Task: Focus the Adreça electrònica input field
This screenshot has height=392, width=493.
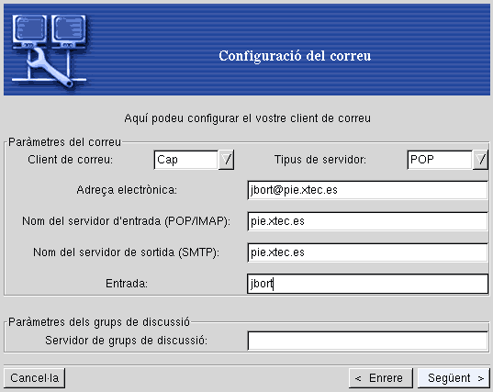Action: tap(367, 190)
